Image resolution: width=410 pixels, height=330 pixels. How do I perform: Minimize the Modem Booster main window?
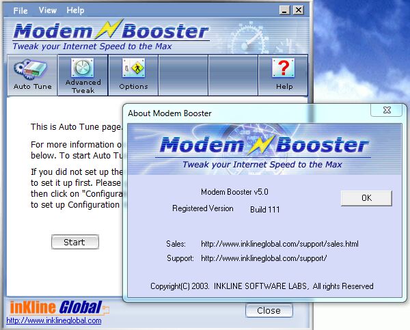[284, 10]
